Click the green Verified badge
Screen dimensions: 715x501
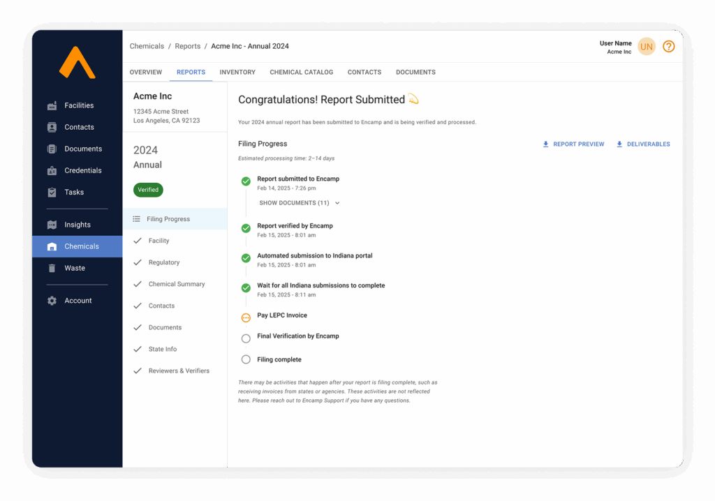[148, 190]
